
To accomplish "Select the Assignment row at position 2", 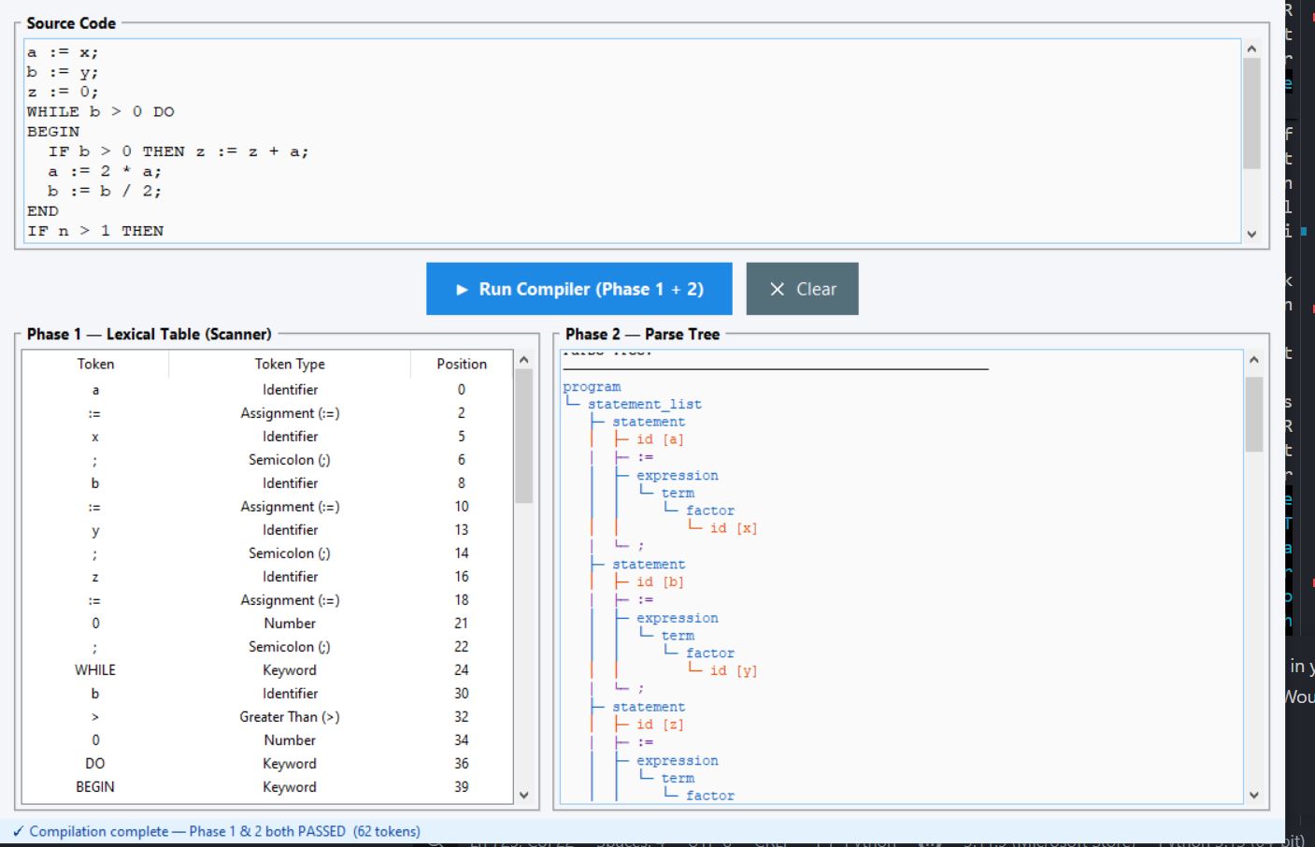I will click(267, 413).
